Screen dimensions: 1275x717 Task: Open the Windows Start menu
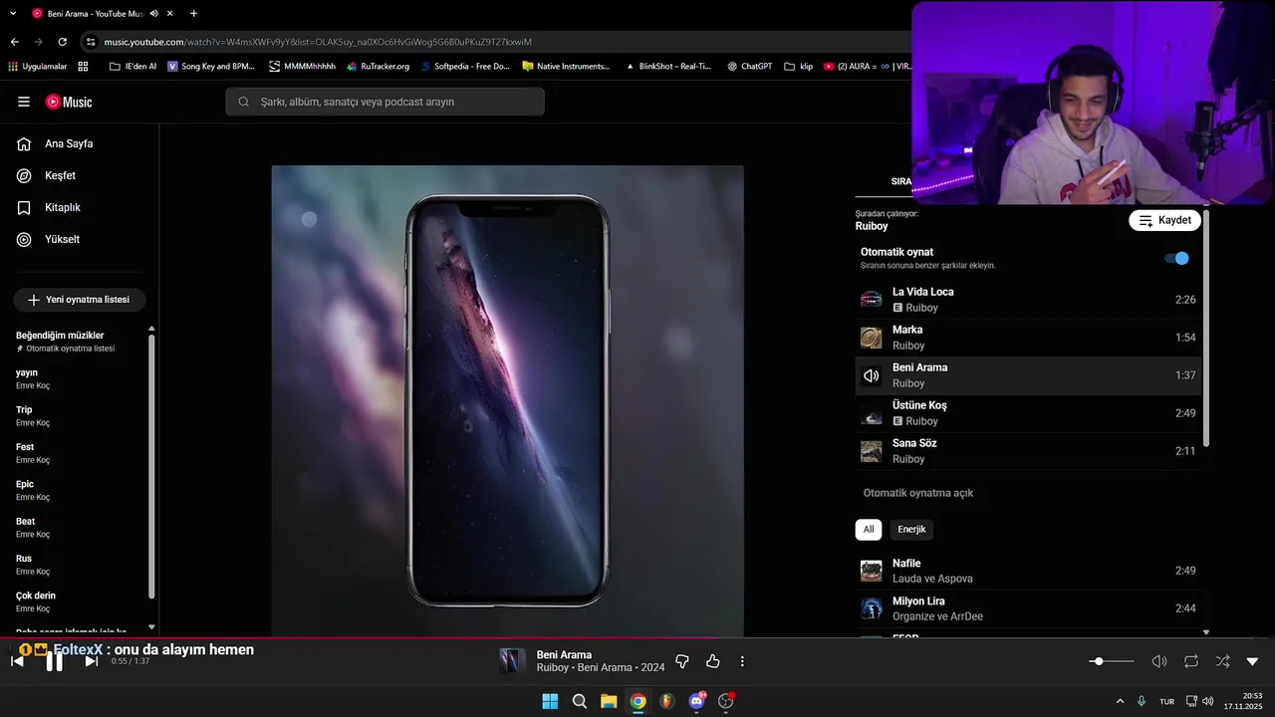tap(550, 701)
